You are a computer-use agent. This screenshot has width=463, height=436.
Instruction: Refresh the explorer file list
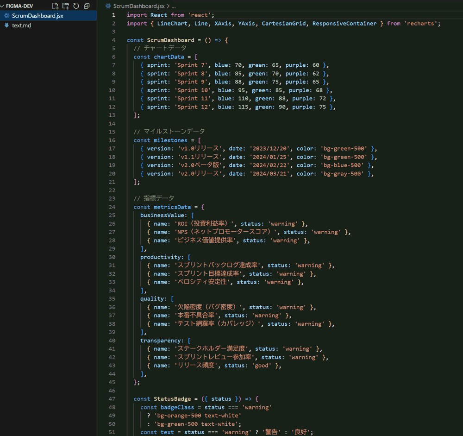click(76, 6)
